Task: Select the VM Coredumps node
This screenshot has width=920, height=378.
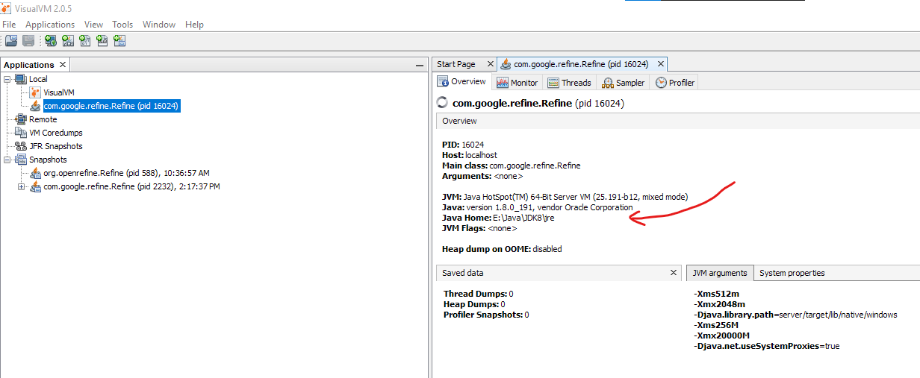Action: pos(56,133)
